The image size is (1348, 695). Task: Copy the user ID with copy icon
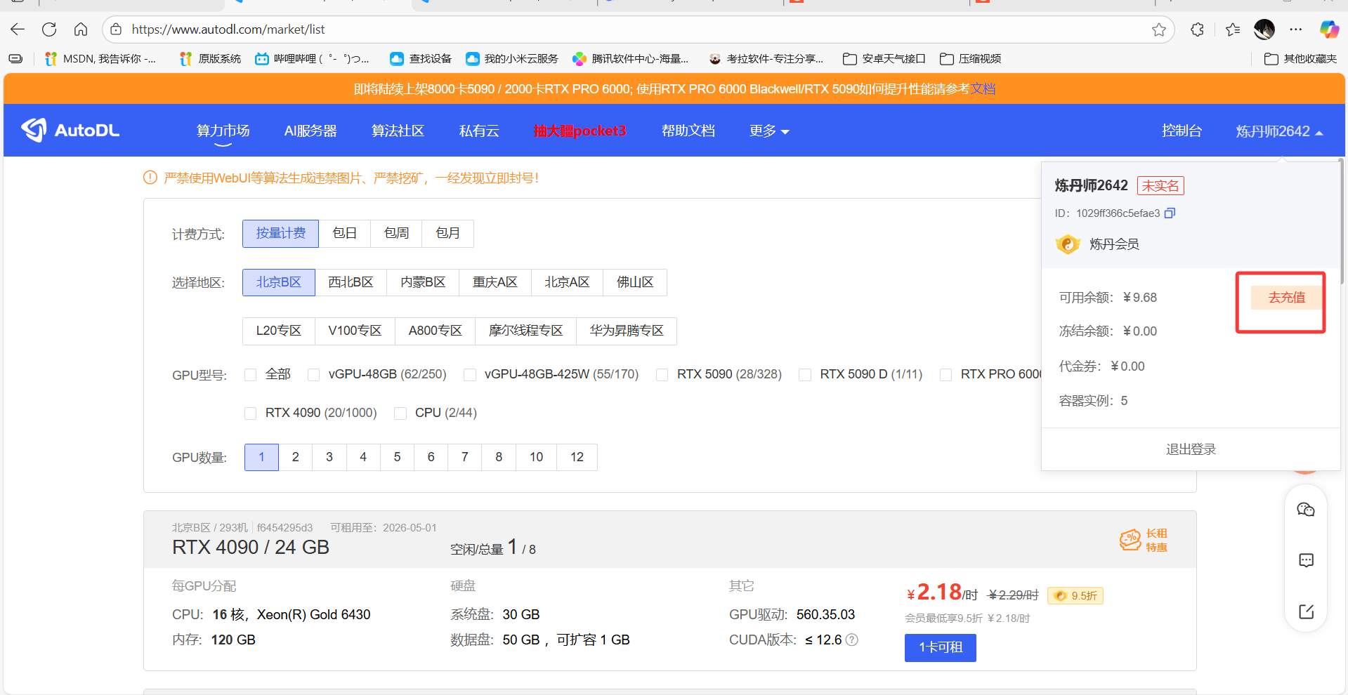[x=1170, y=213]
